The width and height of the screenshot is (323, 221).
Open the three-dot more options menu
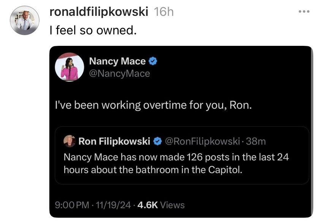click(x=304, y=12)
